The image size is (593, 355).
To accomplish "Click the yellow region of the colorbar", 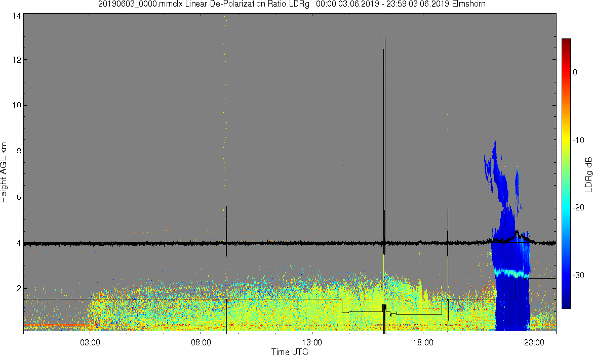I will pos(566,141).
